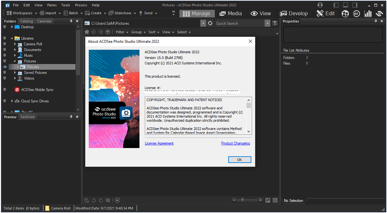Viewport: 387px width, 213px height.
Task: Toggle Easy-Select marker beside Music folder
Action: pyautogui.click(x=4, y=55)
